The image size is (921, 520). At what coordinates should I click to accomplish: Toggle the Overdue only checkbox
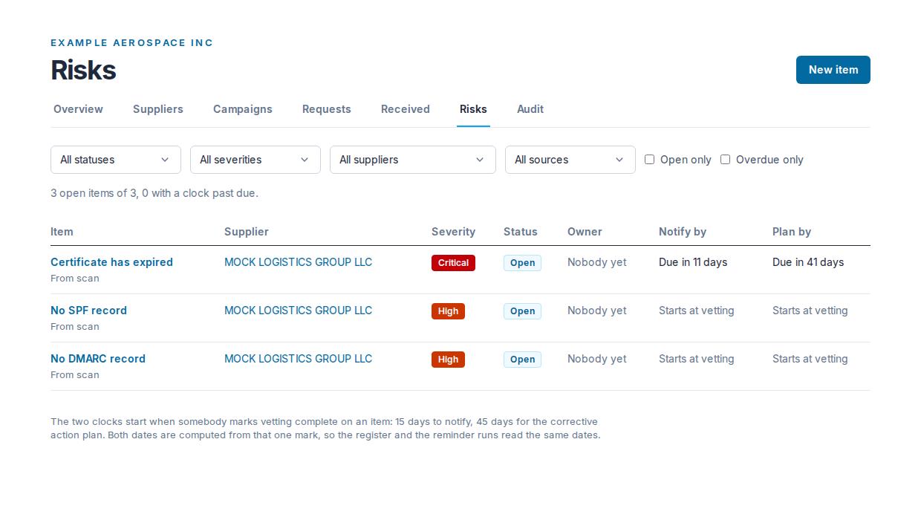click(x=726, y=160)
